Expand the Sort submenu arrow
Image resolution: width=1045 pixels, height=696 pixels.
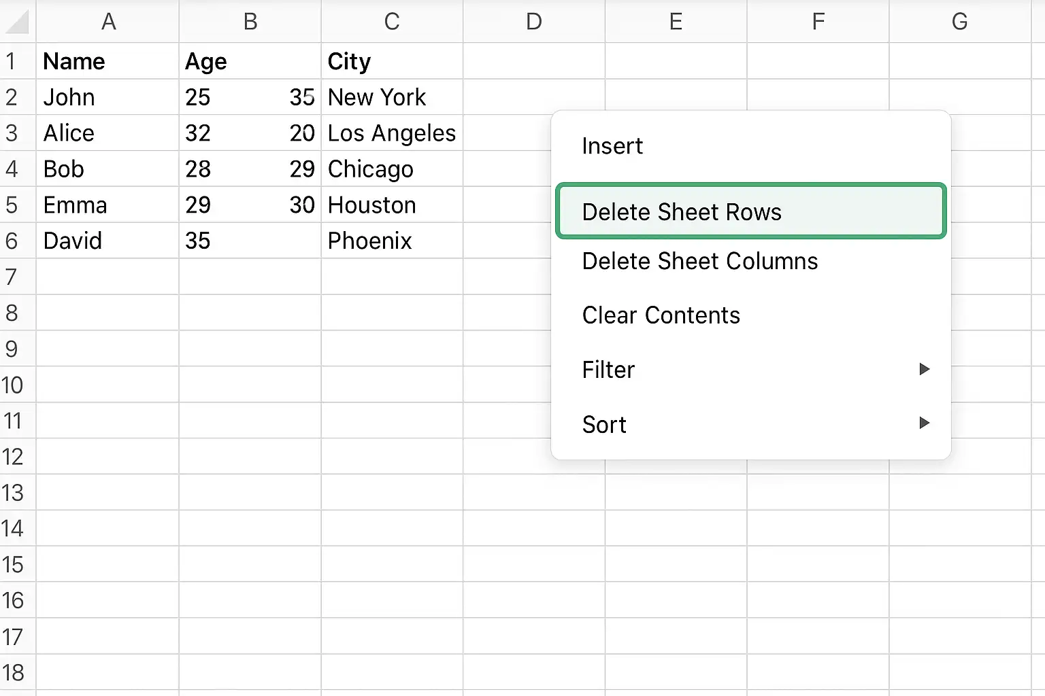click(x=924, y=423)
